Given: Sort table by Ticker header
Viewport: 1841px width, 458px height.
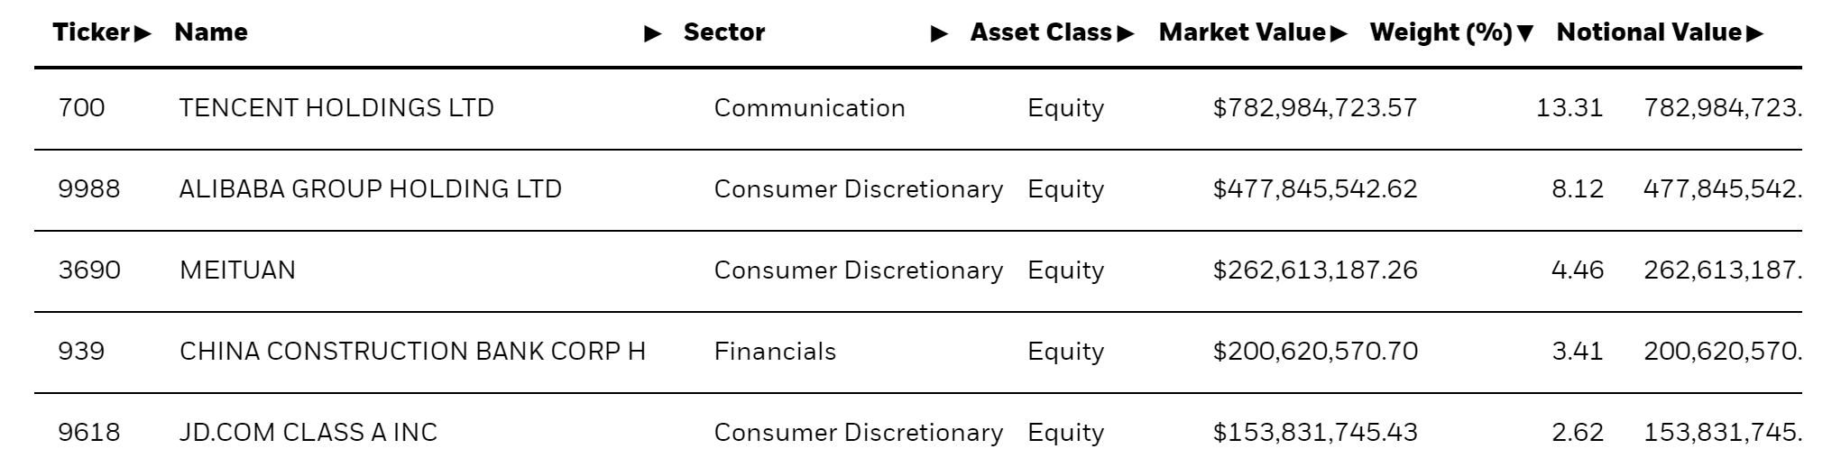Looking at the screenshot, I should click(92, 32).
